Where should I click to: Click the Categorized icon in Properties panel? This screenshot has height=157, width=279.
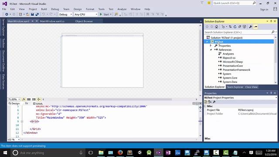point(206,102)
